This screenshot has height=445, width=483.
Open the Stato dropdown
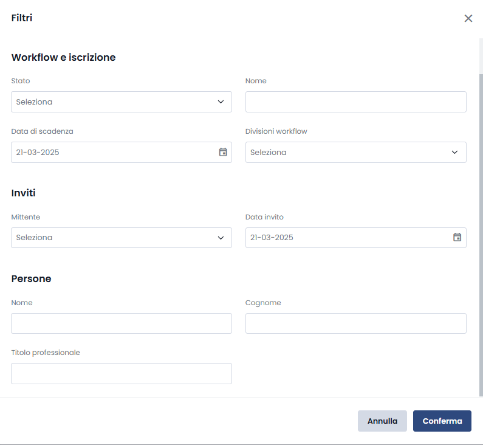(x=122, y=102)
